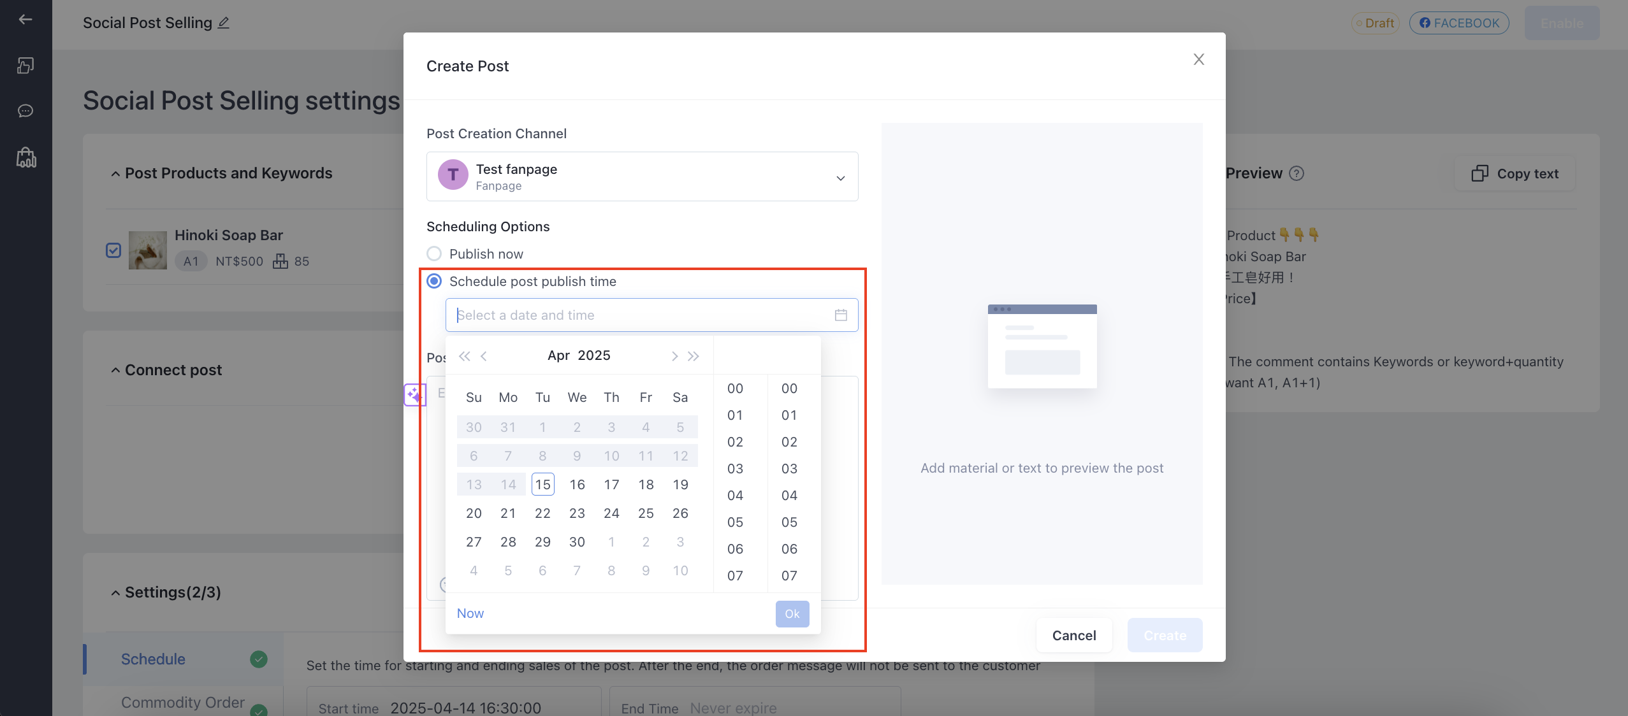Select April 16 in the calendar
1628x716 pixels.
(x=577, y=485)
